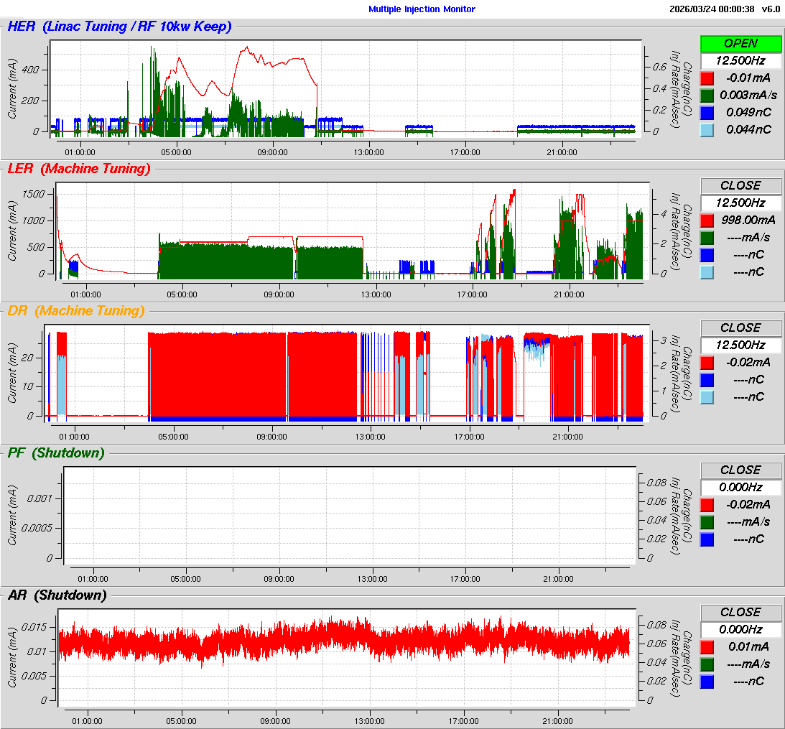
Task: Click the LER blue charge legend swatch
Action: pyautogui.click(x=707, y=254)
